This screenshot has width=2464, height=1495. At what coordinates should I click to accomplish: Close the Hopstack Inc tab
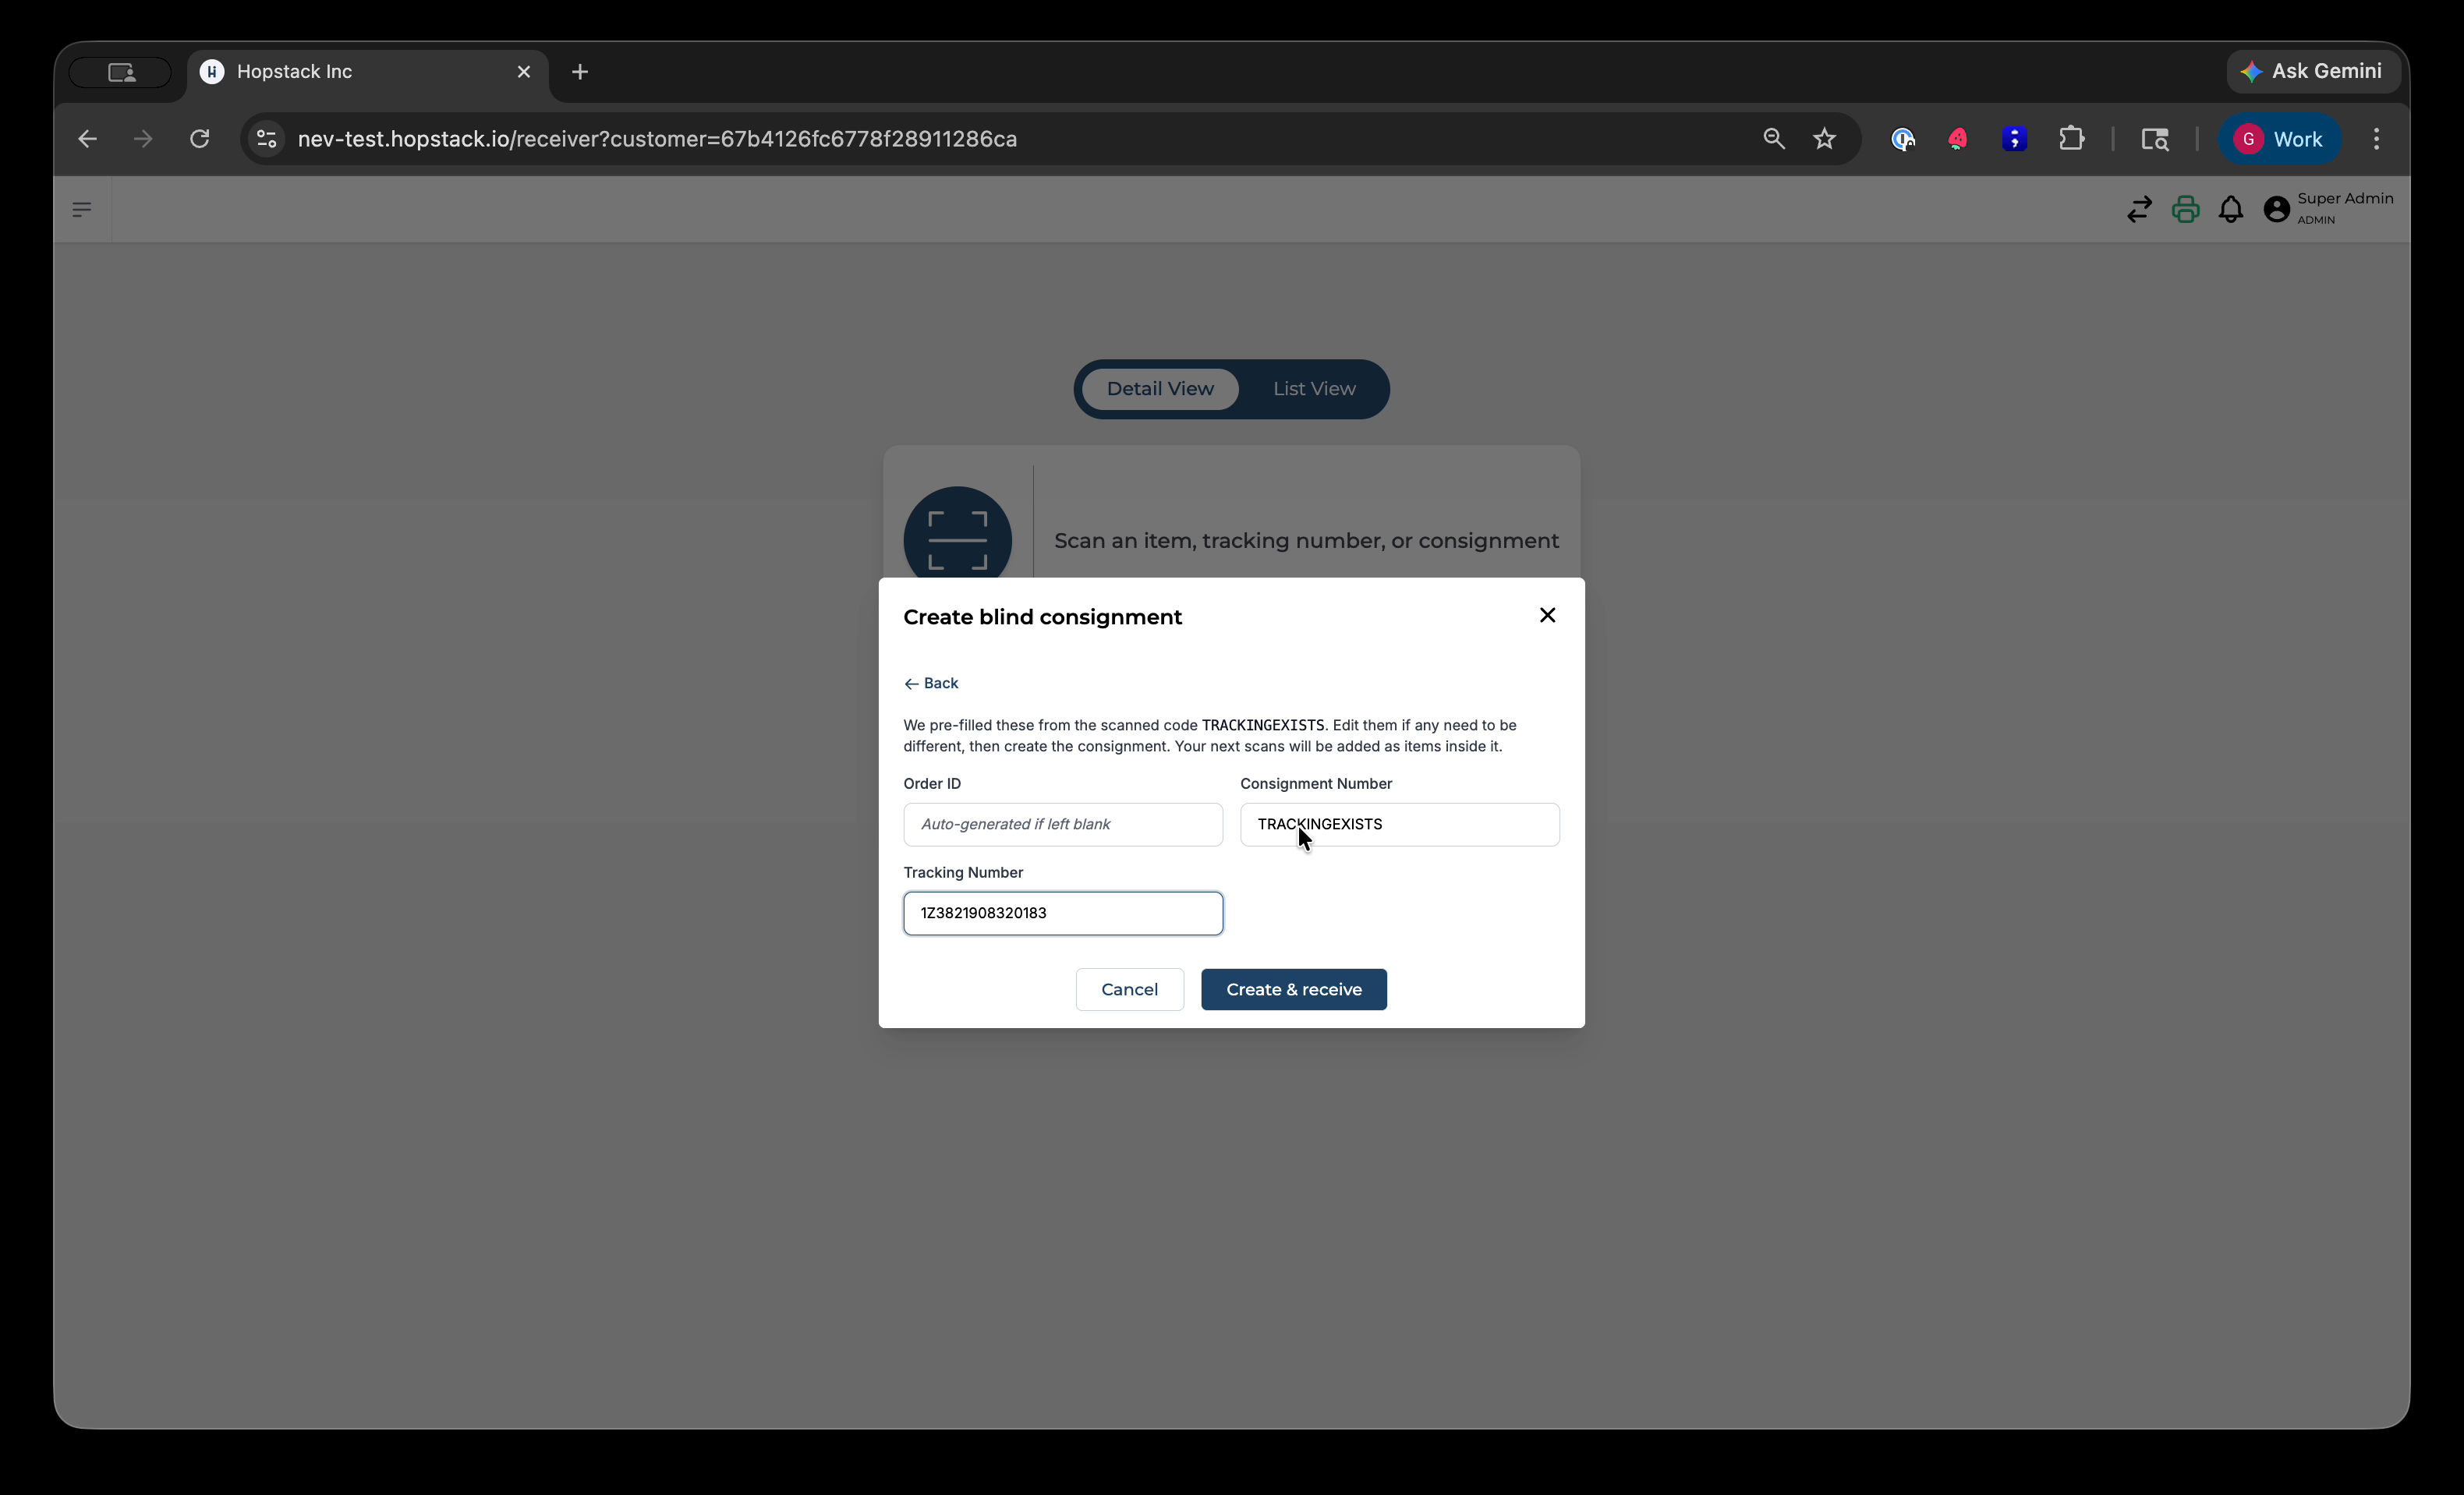[x=524, y=72]
